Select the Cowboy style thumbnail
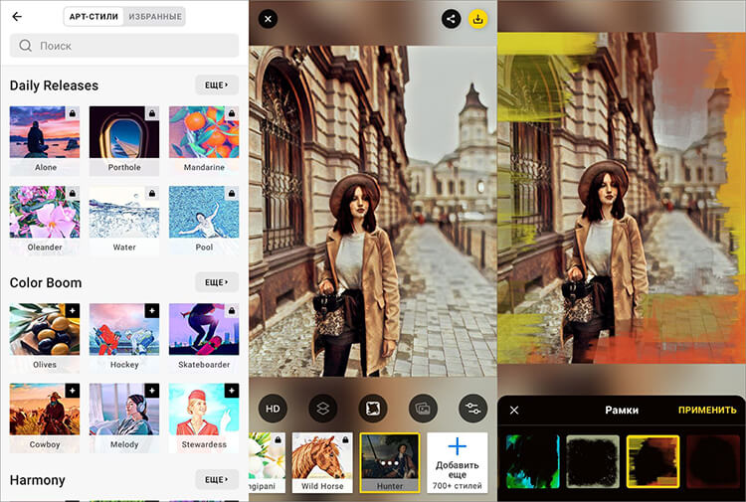746x502 pixels. tap(45, 418)
